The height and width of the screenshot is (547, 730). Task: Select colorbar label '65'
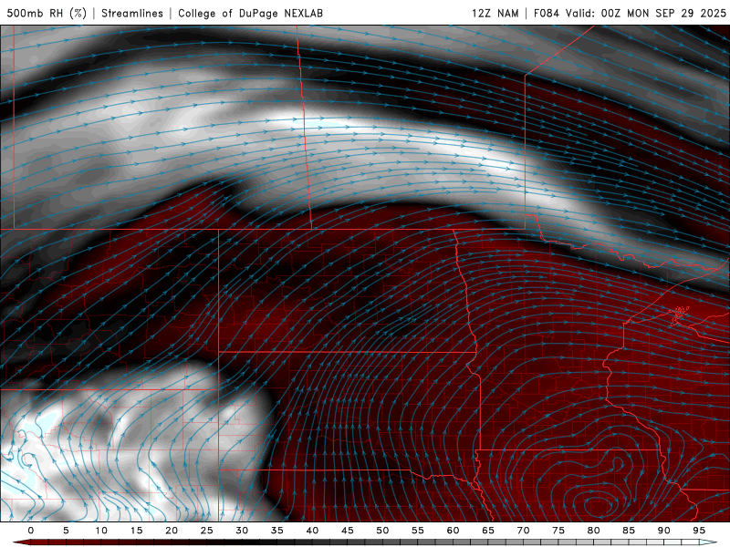coord(488,531)
